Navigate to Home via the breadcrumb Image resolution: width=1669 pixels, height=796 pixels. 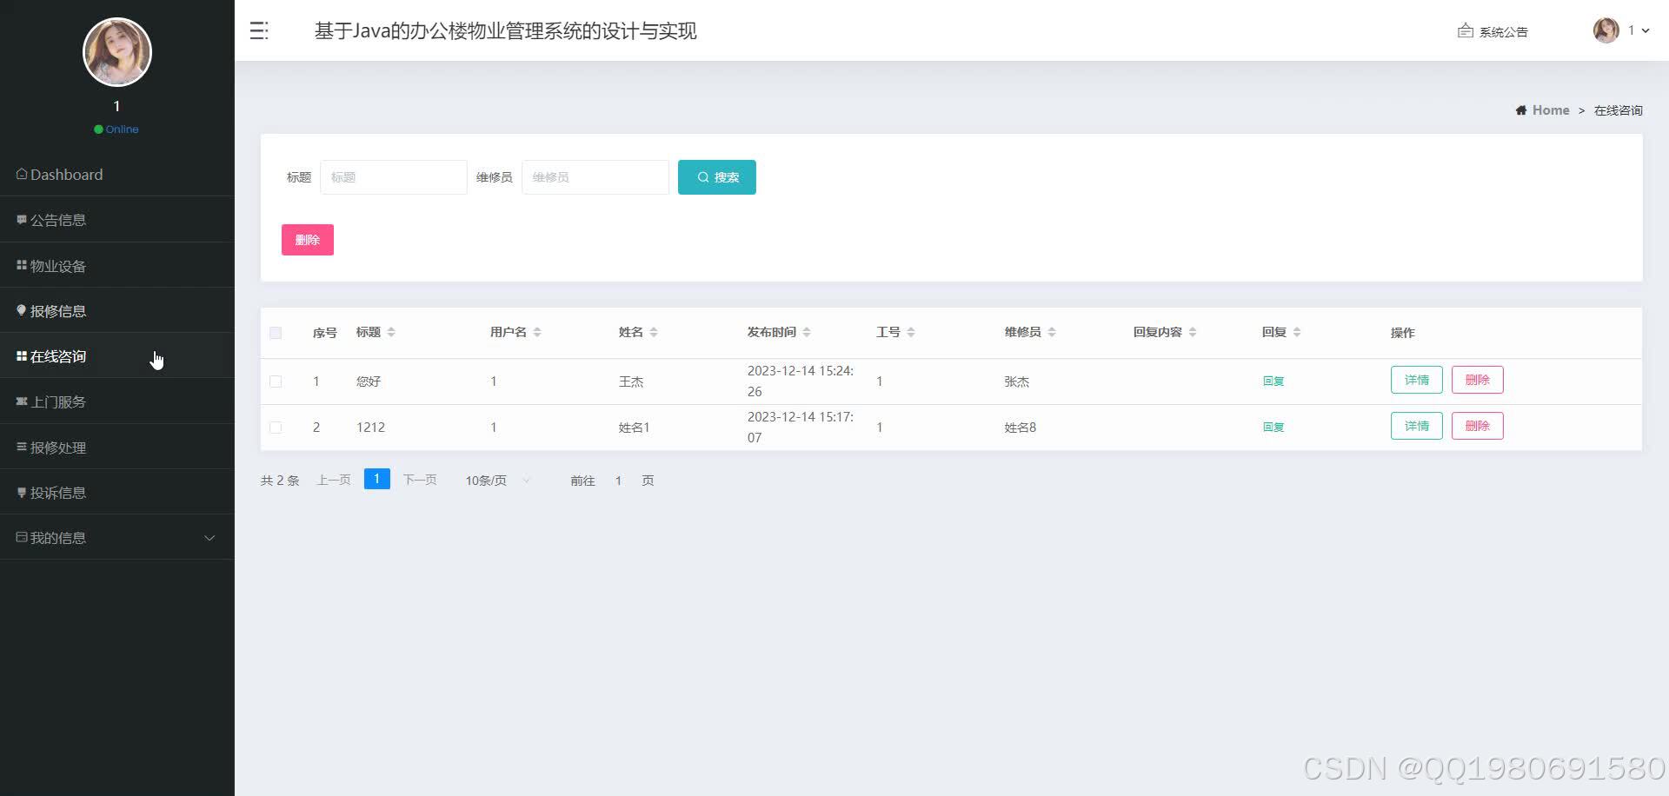point(1550,109)
